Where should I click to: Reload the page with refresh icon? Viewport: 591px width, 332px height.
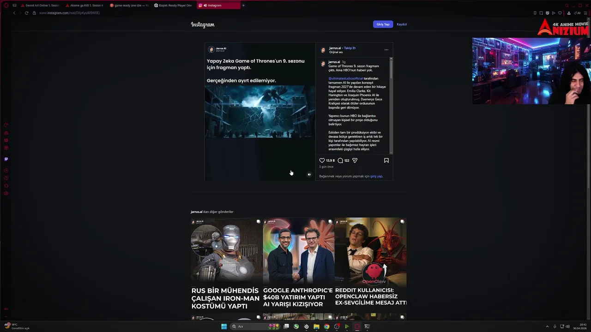(x=26, y=13)
